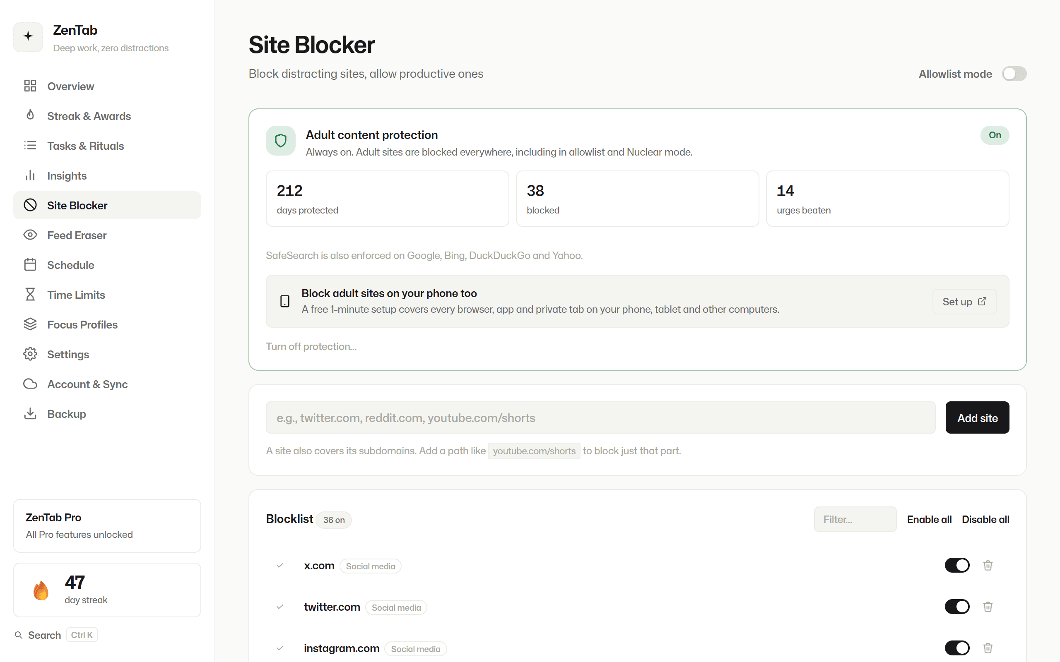Click the On status badge

[x=995, y=135]
